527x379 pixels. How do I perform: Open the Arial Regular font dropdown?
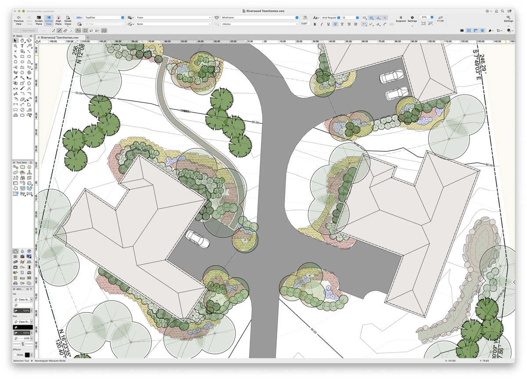(329, 18)
